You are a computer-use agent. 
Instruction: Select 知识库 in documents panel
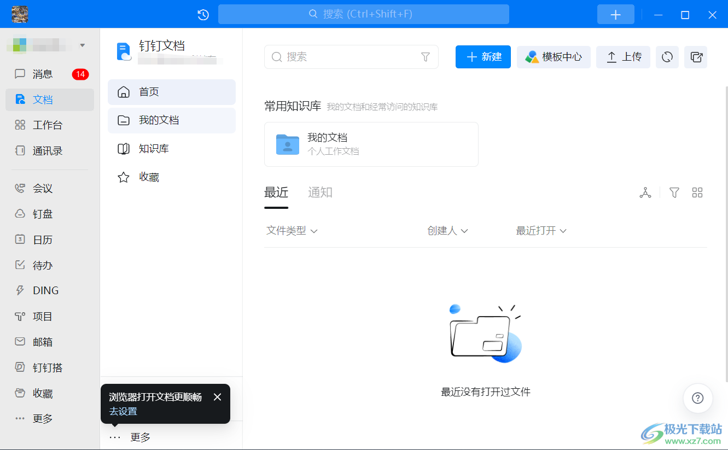pyautogui.click(x=172, y=149)
